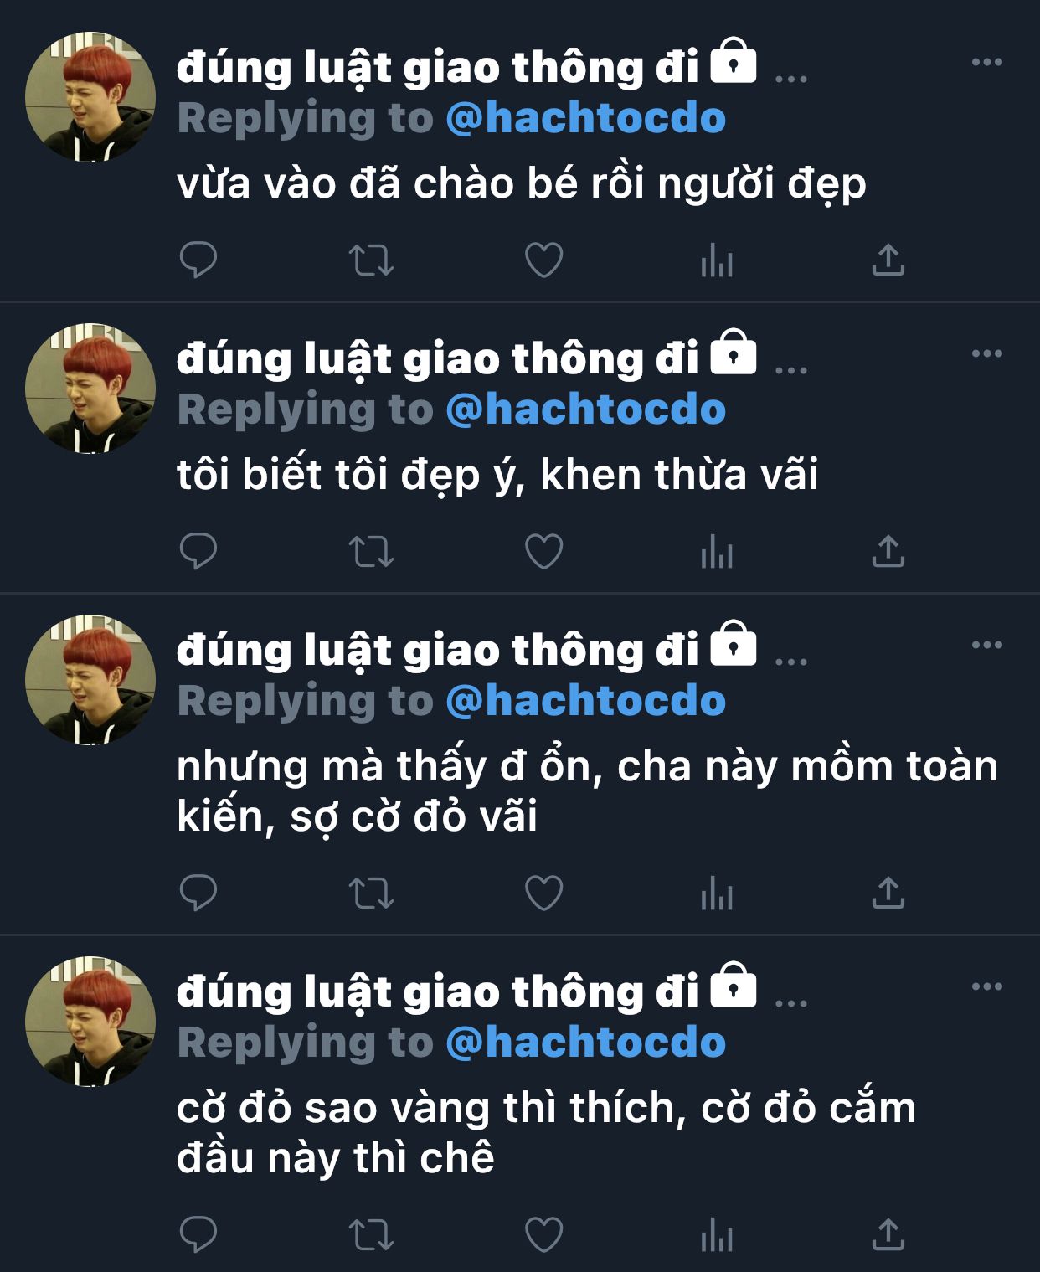This screenshot has height=1272, width=1040.
Task: Open more options on 'nhưng mà thấy' tweet
Action: pyautogui.click(x=987, y=645)
